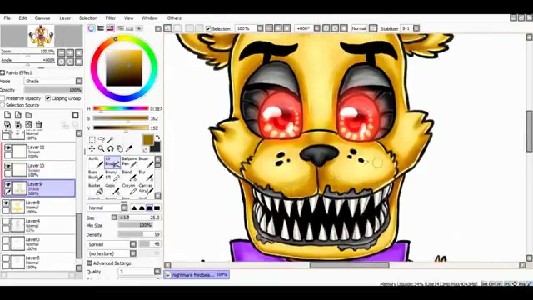Open the (no texture) dropdown
The height and width of the screenshot is (300, 533).
tap(112, 253)
